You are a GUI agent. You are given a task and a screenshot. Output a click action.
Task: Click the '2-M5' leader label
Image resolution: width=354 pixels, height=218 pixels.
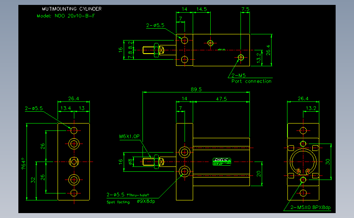click(238, 75)
